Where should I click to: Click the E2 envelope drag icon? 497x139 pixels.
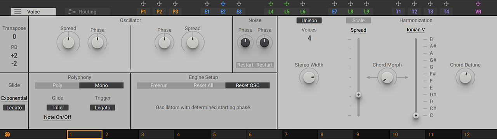[x=223, y=3]
